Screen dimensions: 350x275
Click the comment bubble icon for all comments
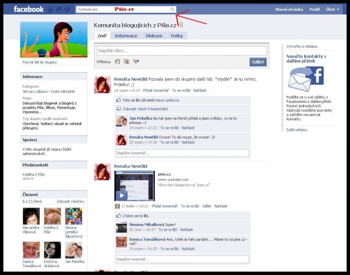tap(119, 109)
